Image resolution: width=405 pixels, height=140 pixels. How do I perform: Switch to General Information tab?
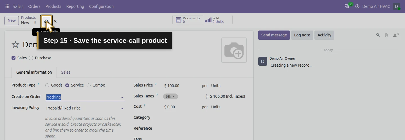pyautogui.click(x=34, y=72)
